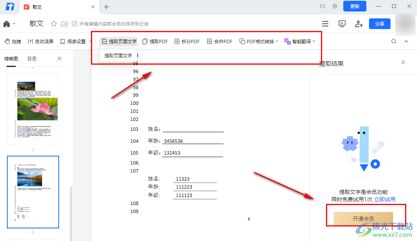Click line number 109
Screen dimensions: 417x241
[x=134, y=211]
